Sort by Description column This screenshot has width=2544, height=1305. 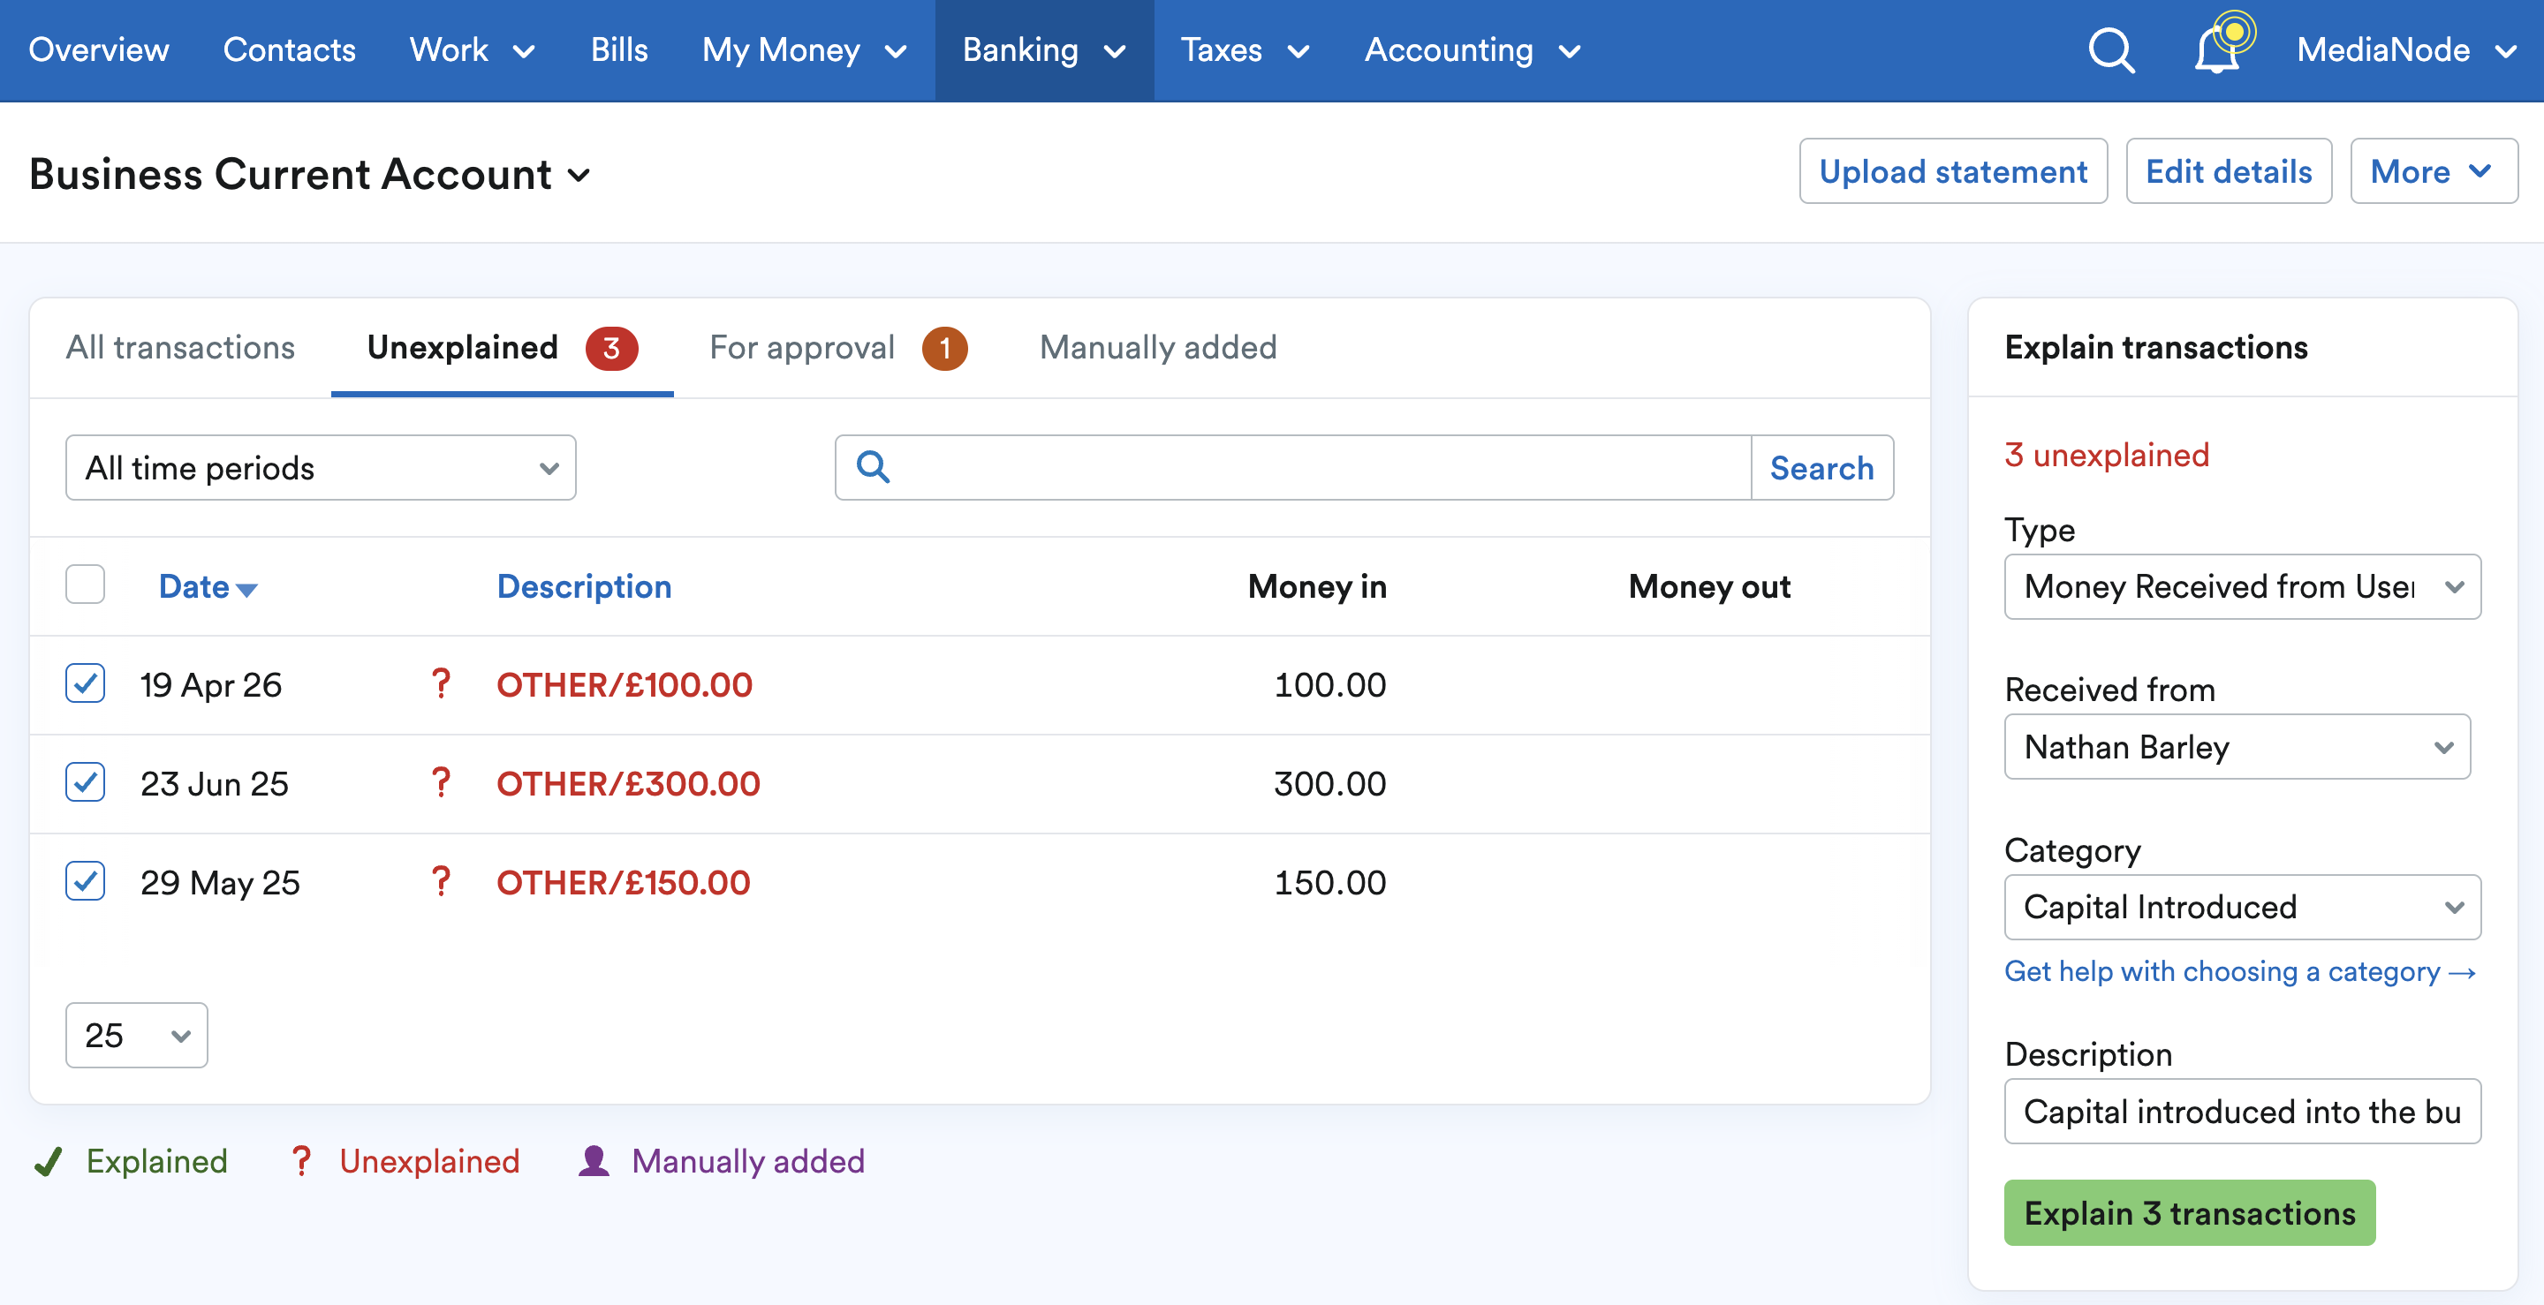(584, 586)
